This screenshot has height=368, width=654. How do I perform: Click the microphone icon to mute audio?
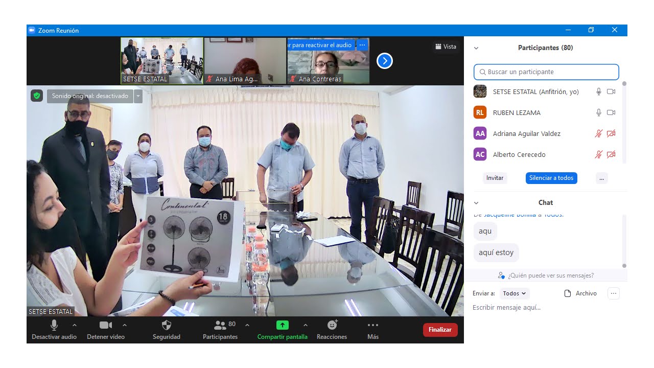click(x=54, y=325)
